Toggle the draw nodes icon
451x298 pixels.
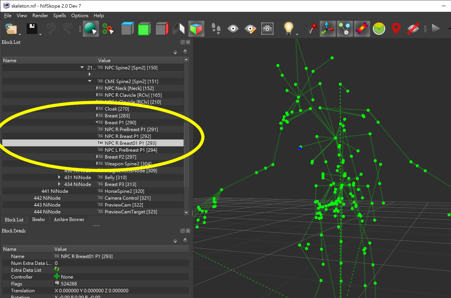[345, 29]
